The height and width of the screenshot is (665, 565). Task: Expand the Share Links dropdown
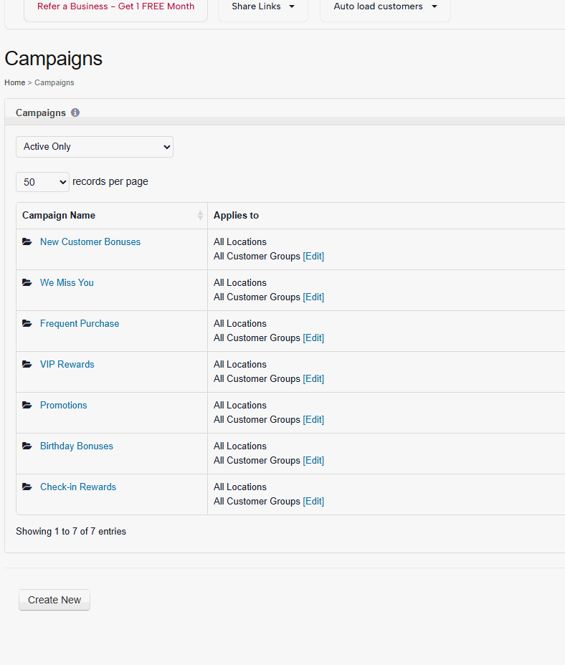tap(262, 6)
